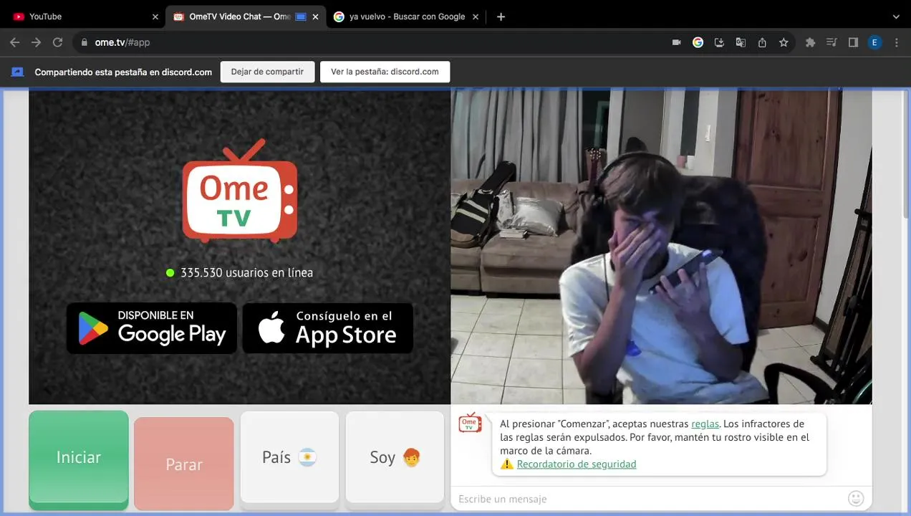Toggle the browser side panel

853,42
